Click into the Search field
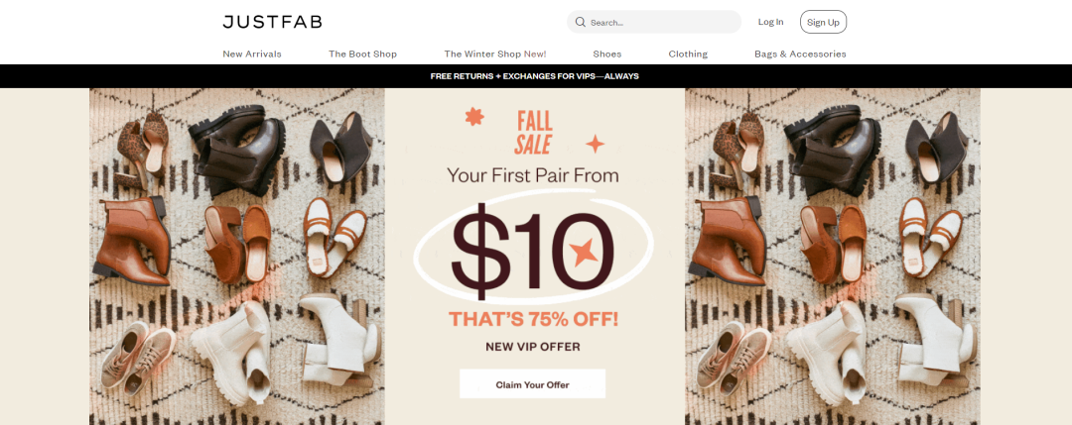Viewport: 1072px width, 425px height. 654,22
